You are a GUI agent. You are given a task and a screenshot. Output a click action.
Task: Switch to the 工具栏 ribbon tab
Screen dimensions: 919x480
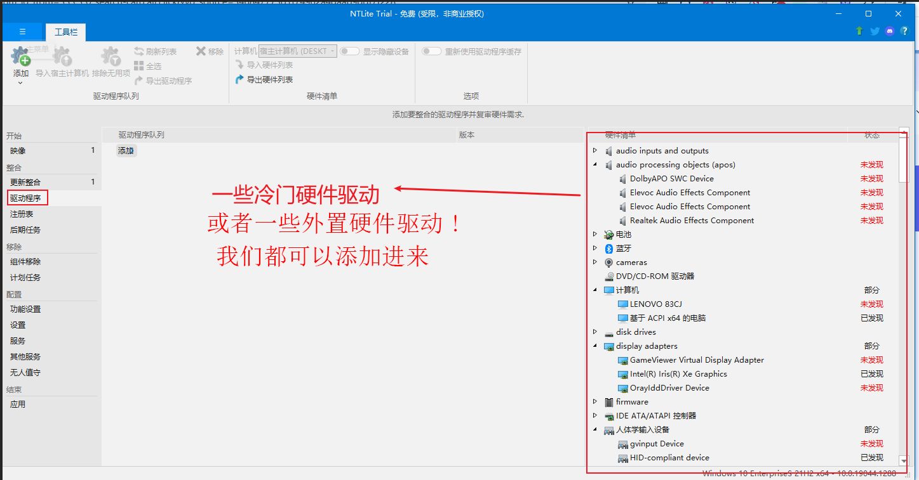(x=65, y=32)
